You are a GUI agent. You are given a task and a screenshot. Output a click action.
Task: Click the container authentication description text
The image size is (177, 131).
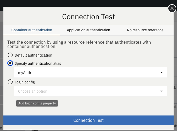(x=79, y=44)
